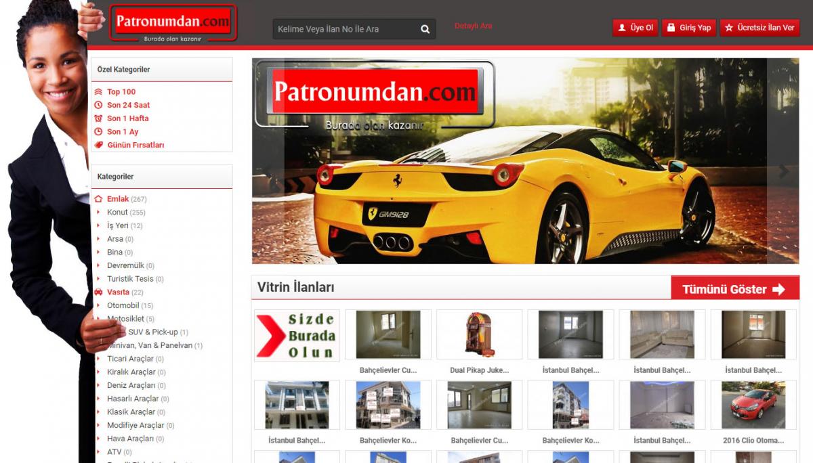Select the Devremülk subcategory

click(x=125, y=265)
